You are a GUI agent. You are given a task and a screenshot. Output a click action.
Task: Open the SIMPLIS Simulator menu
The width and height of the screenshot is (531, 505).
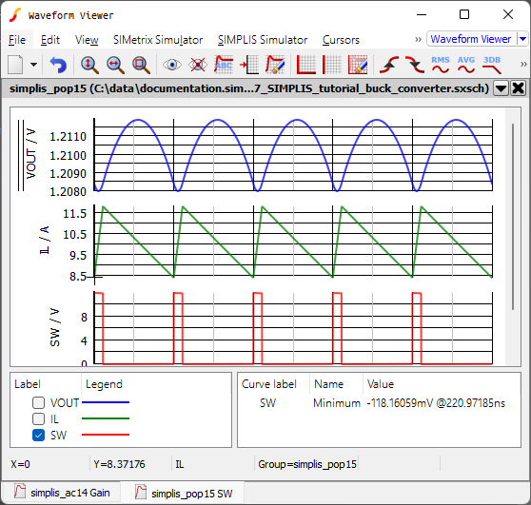point(263,40)
